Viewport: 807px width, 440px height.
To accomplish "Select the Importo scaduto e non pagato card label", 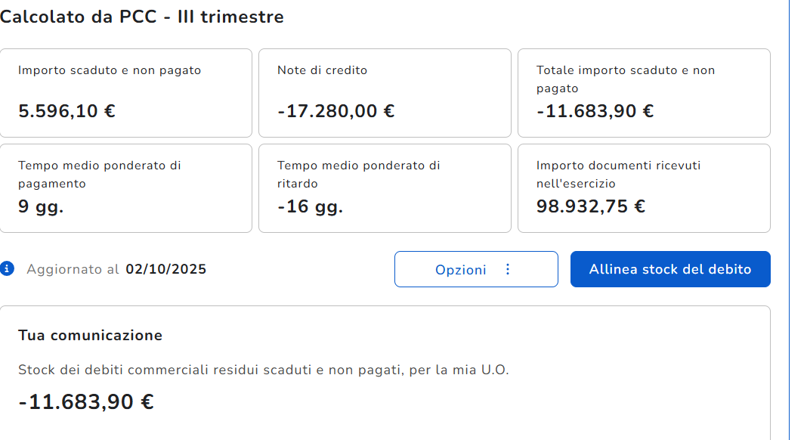I will (110, 70).
